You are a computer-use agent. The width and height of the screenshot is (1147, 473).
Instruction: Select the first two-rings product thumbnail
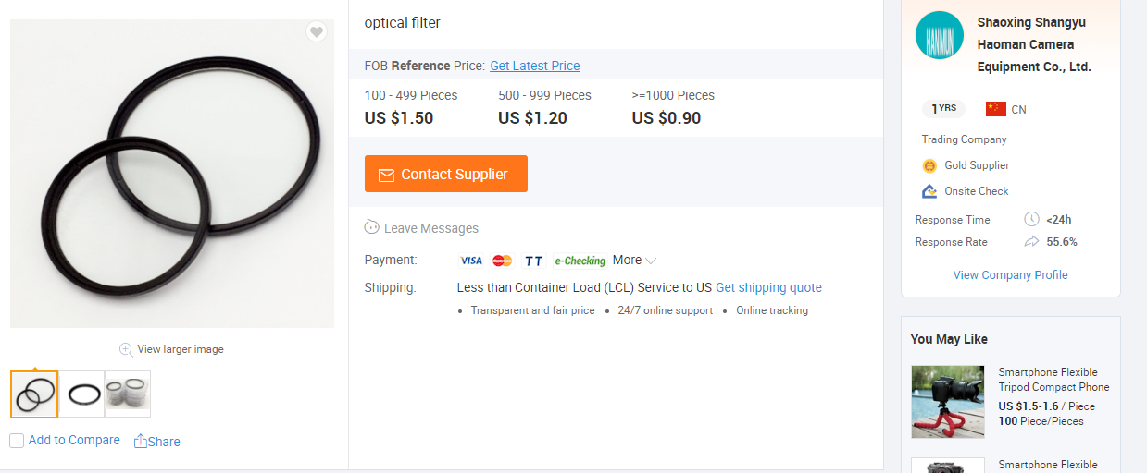(34, 394)
